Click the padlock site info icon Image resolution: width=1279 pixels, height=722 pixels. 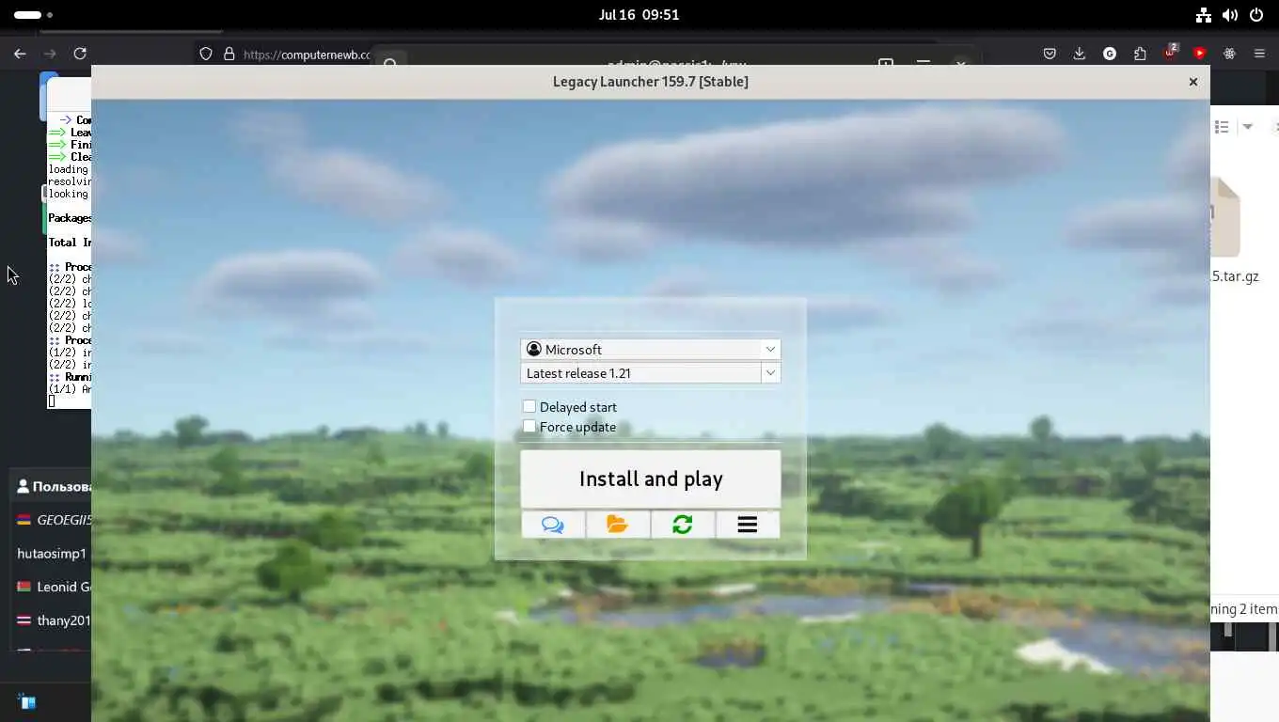pyautogui.click(x=229, y=54)
